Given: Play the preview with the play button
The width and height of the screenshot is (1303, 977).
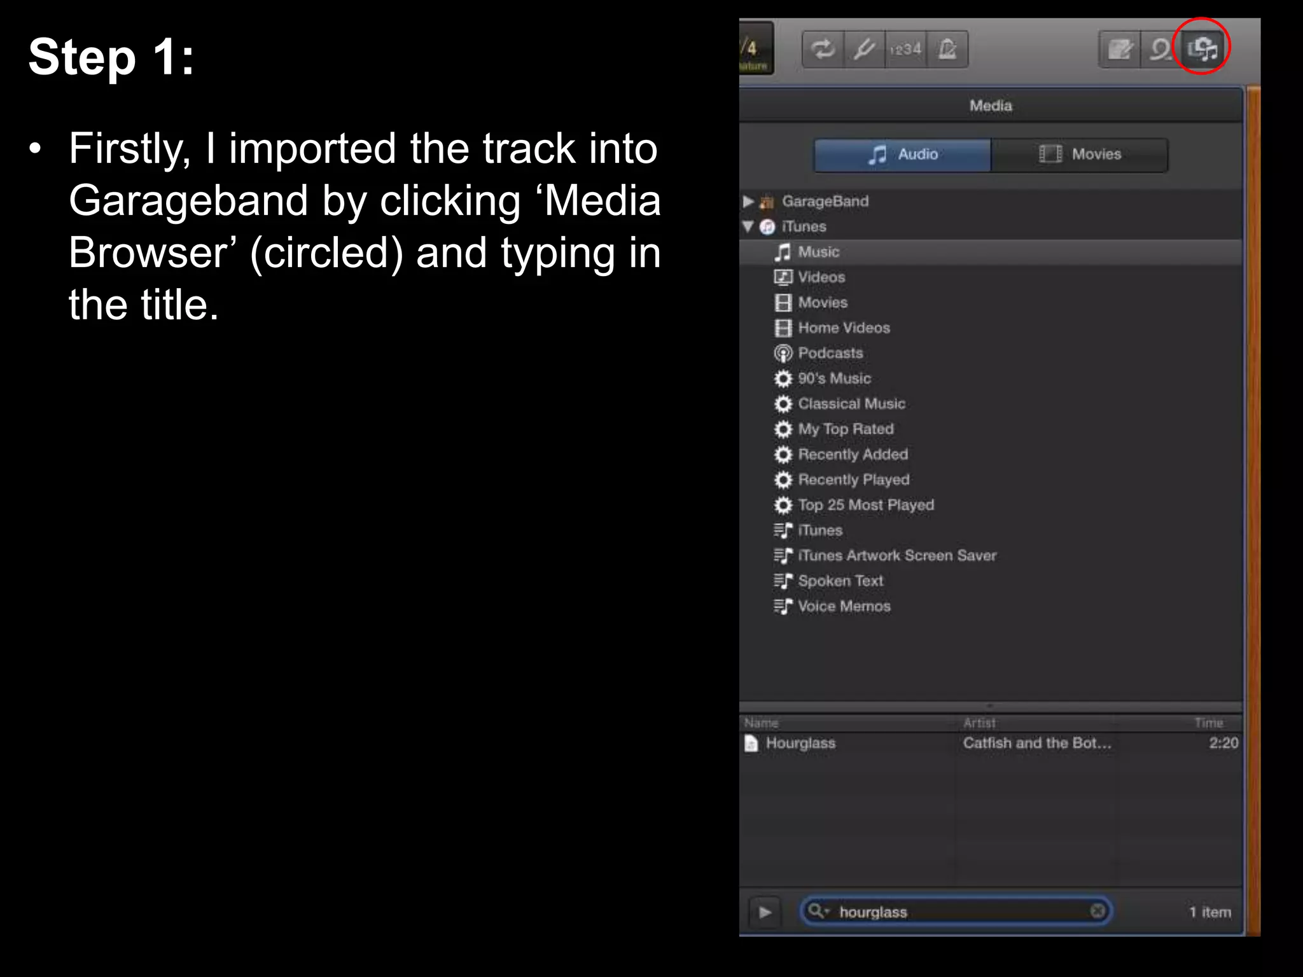Looking at the screenshot, I should click(x=765, y=912).
